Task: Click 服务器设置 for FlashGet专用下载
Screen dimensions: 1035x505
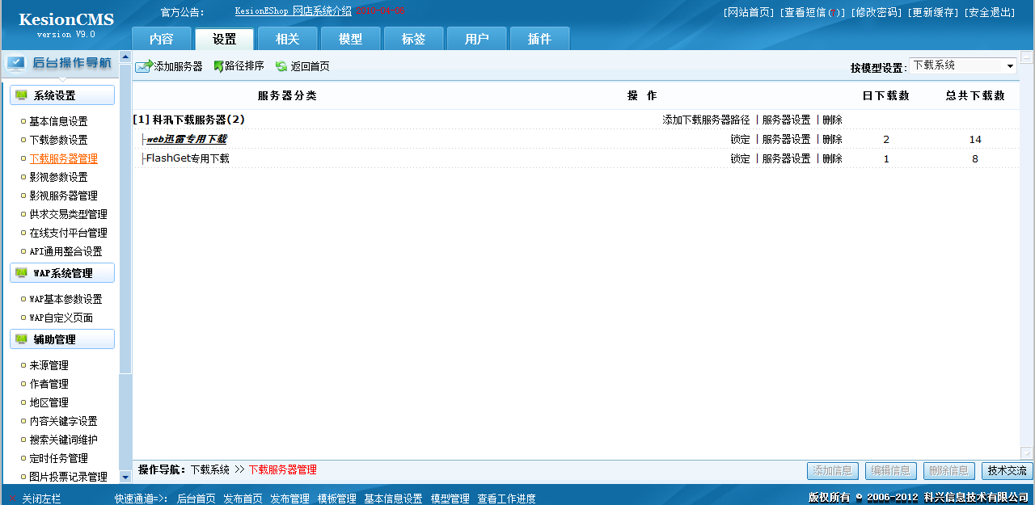Action: click(x=786, y=158)
